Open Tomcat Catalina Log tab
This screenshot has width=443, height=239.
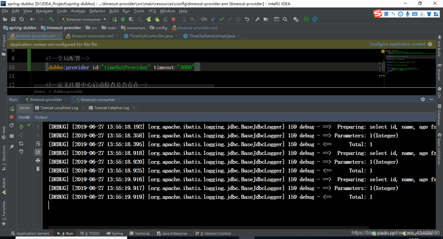coord(111,108)
